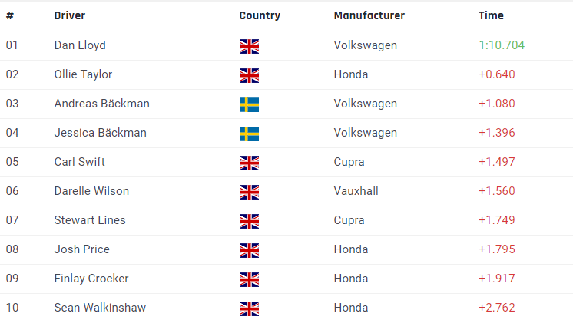
Task: Click the UK flag in Stewart Lines' row
Action: (x=249, y=221)
